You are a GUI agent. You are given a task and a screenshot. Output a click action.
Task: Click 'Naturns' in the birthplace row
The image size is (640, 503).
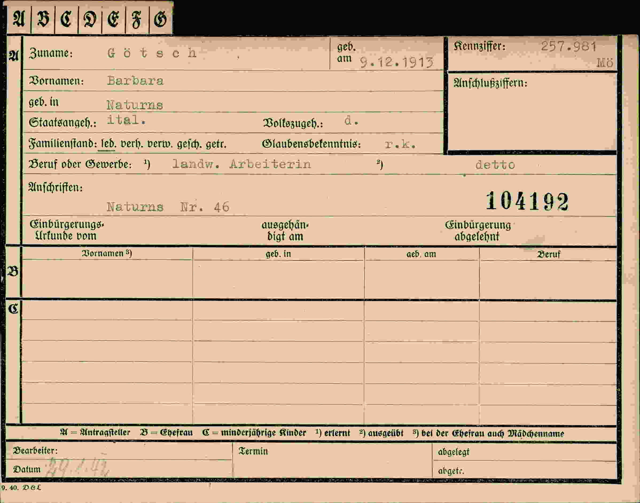[135, 105]
